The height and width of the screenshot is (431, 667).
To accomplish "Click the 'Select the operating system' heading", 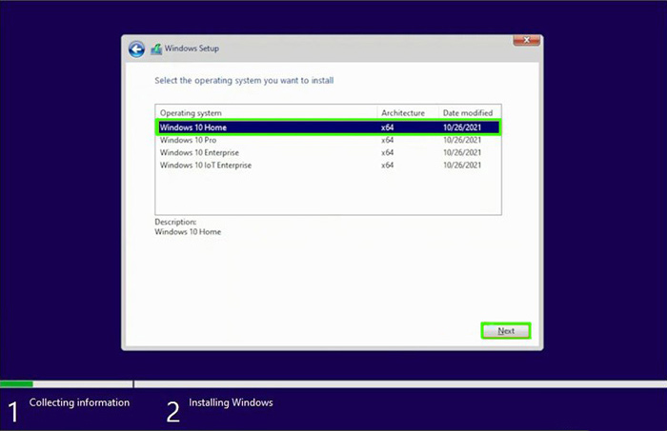I will [x=244, y=80].
